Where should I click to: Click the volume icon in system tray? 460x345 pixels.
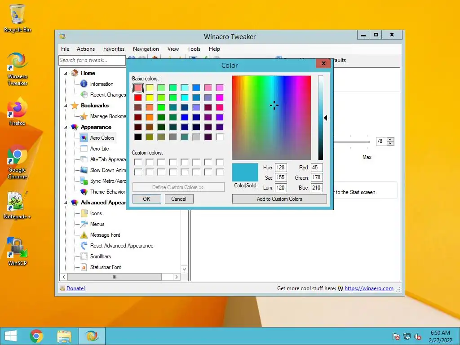(418, 336)
